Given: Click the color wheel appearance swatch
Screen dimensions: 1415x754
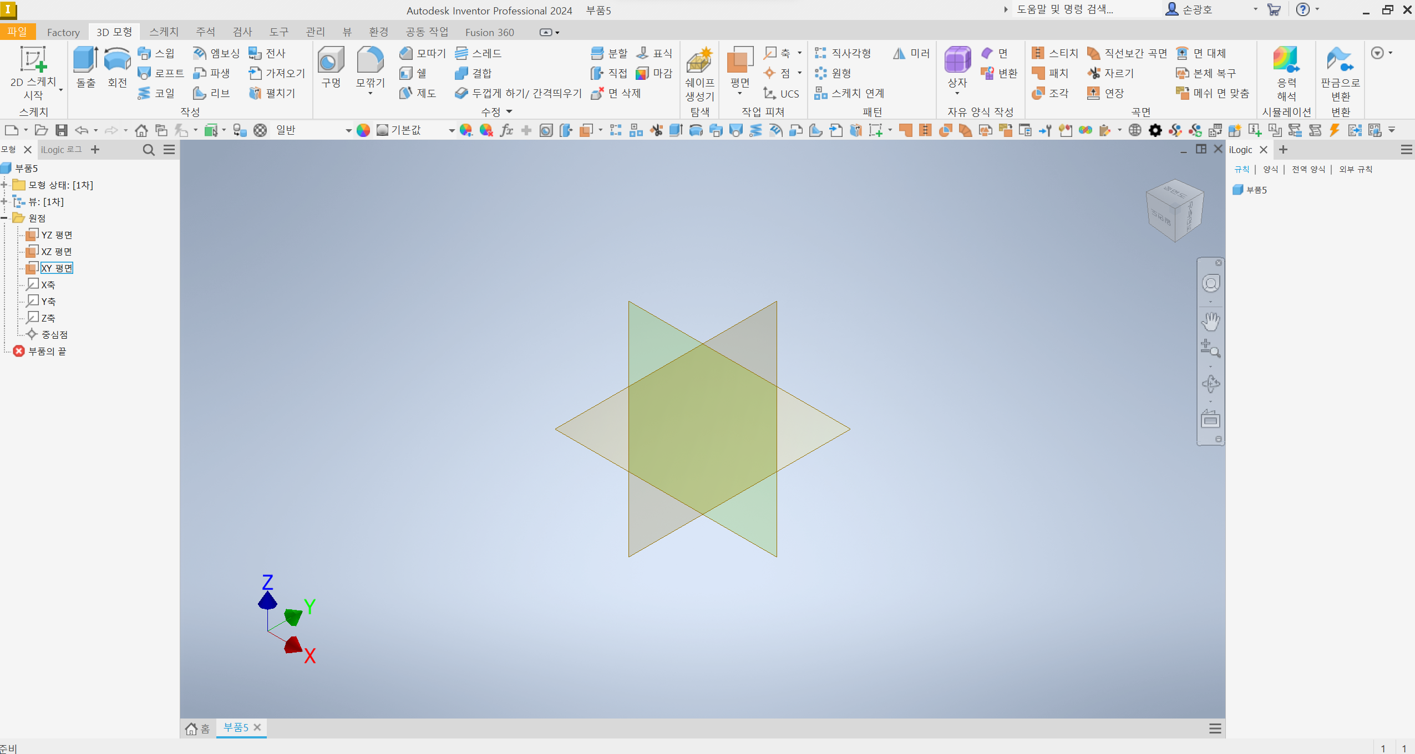Looking at the screenshot, I should coord(363,130).
